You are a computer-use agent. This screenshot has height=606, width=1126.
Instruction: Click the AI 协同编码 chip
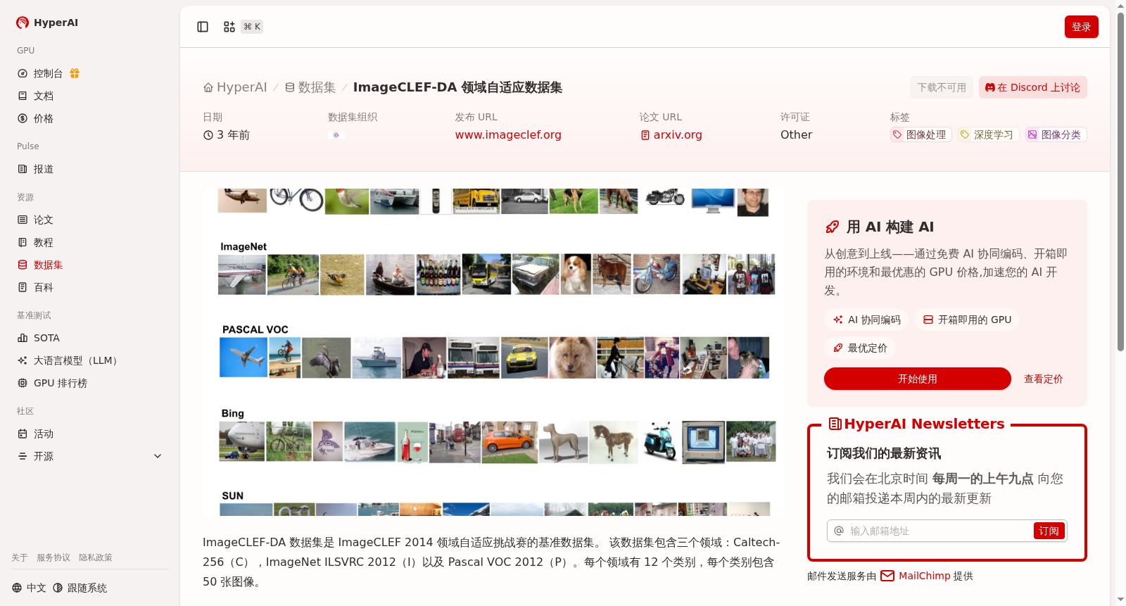pos(866,320)
